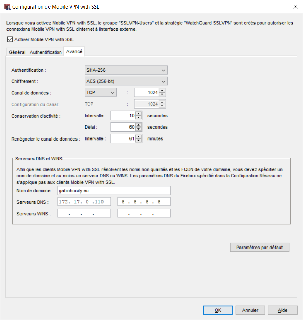The image size is (303, 320).
Task: Open the SHA-256 authentication dropdown
Action: (x=126, y=70)
